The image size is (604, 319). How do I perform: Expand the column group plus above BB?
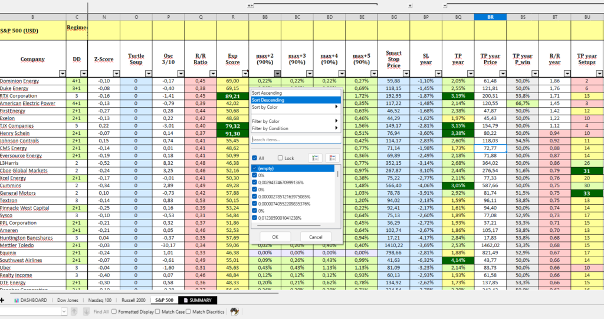click(x=250, y=5)
